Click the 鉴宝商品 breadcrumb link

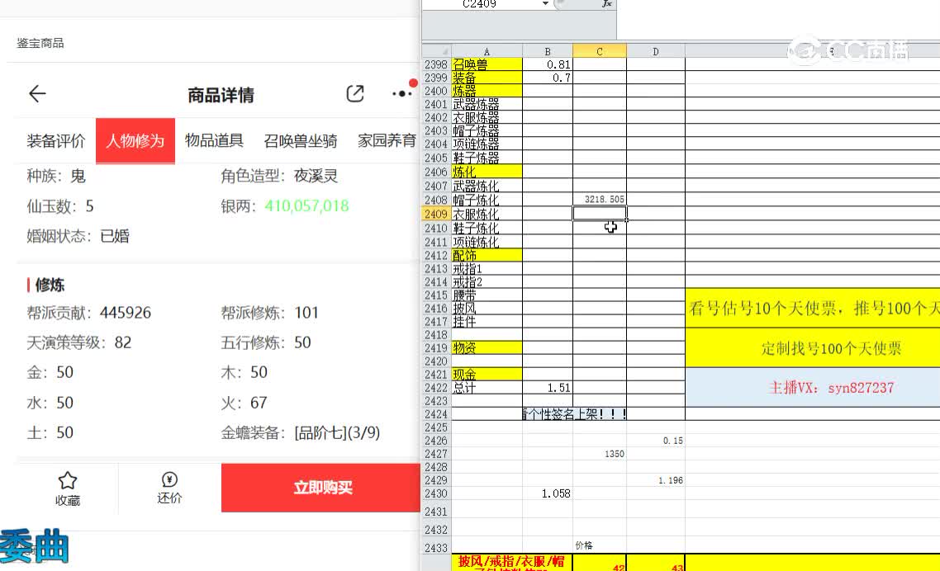tap(40, 43)
